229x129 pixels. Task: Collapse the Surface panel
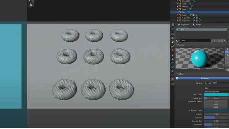coord(176,74)
